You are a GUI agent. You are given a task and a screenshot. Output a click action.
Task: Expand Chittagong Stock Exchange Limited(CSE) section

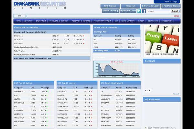point(52,58)
